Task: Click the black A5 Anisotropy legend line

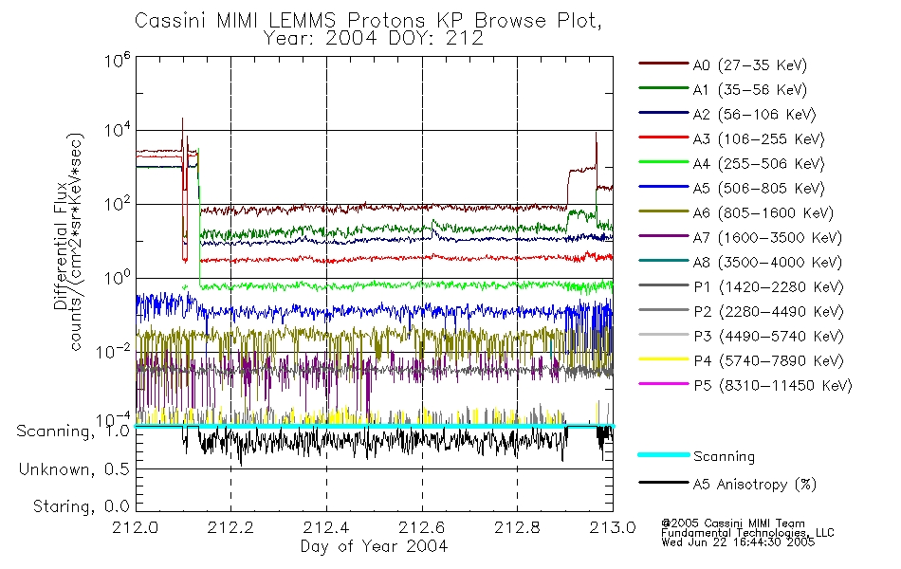Action: [664, 482]
